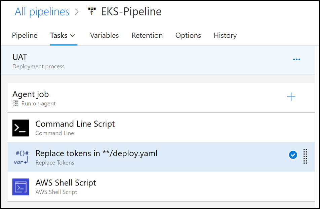320x209 pixels.
Task: Go to the Pipeline tab
Action: tap(25, 36)
